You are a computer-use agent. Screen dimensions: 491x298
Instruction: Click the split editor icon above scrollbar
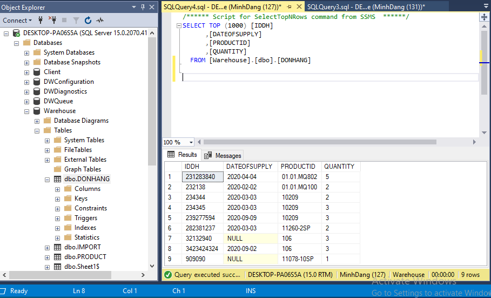[484, 17]
